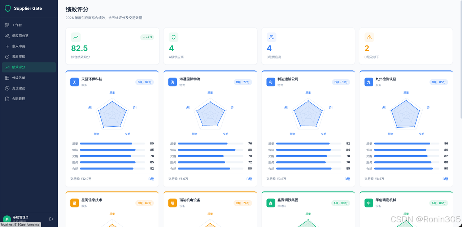Click 交易额: ¥3.8万 text
The image size is (462, 227).
pyautogui.click(x=276, y=179)
